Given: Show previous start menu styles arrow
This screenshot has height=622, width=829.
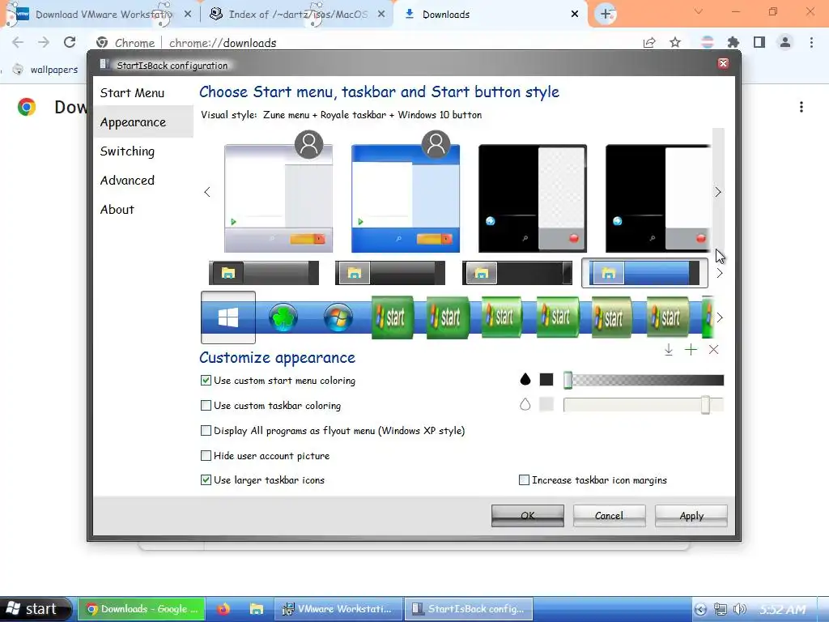Looking at the screenshot, I should [207, 192].
